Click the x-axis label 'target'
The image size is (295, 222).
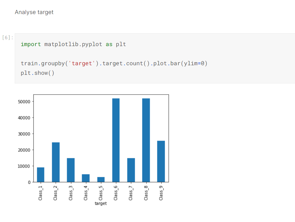point(101,203)
